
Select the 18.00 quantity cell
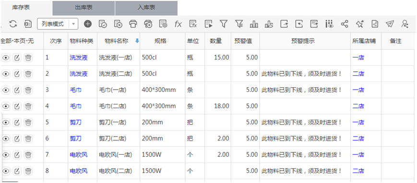(218, 106)
